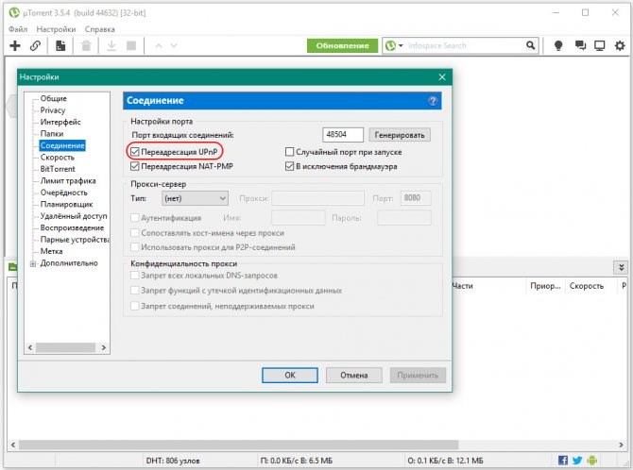The image size is (633, 470).
Task: Select BitTorrent in settings tree
Action: [x=58, y=169]
